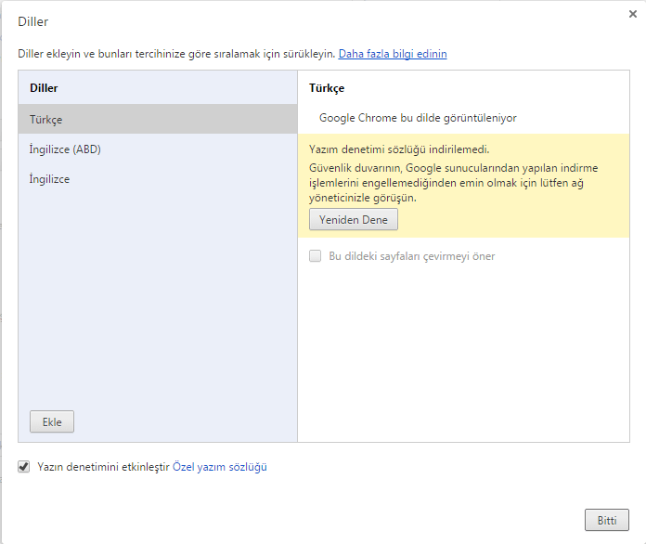Confirm with the Bitti button
Viewport: 646px width, 544px height.
(607, 520)
